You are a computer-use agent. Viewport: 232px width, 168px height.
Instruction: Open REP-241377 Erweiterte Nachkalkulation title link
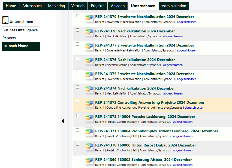pos(144,45)
